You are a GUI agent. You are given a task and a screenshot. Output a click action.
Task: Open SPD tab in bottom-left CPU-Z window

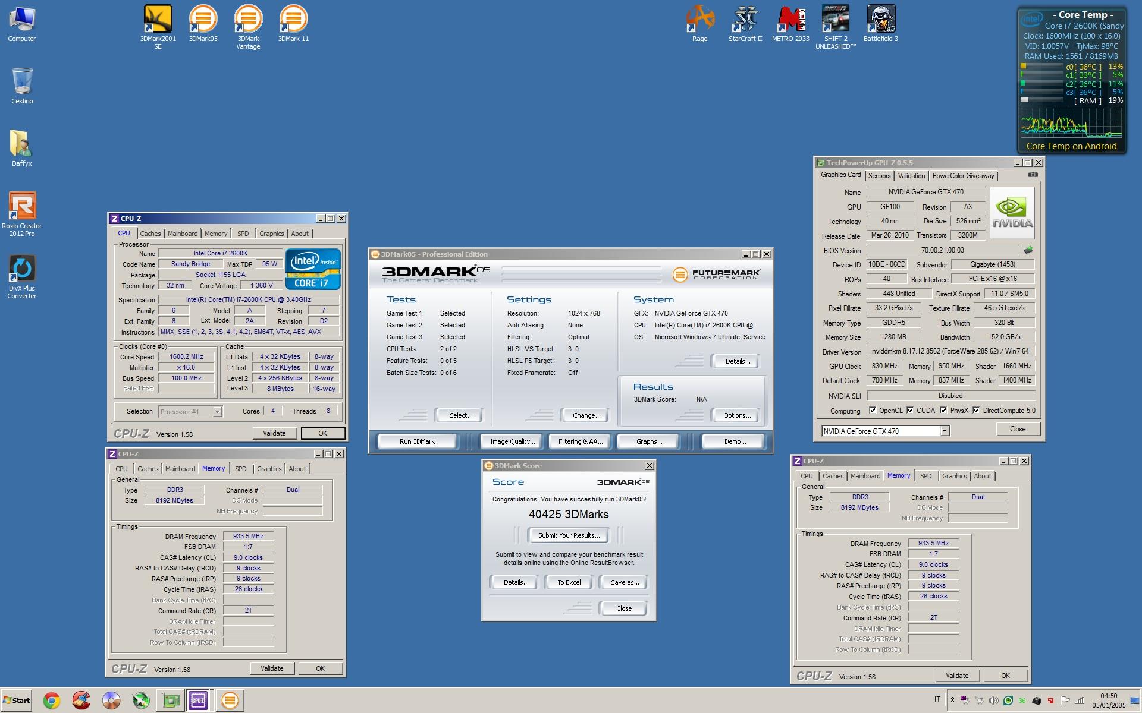click(x=240, y=469)
